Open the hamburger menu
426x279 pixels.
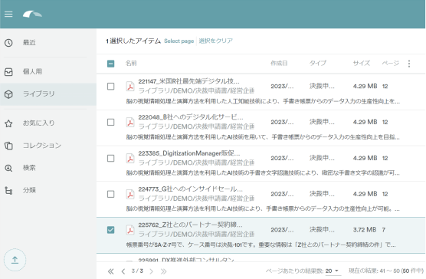pos(8,14)
